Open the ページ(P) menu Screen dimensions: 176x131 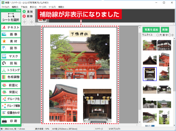[43, 7]
